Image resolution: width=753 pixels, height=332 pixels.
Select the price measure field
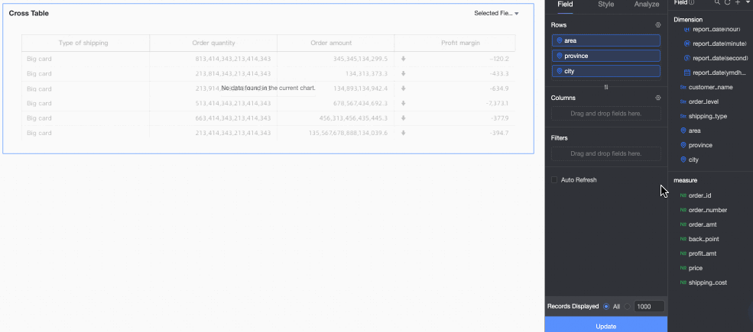point(696,268)
